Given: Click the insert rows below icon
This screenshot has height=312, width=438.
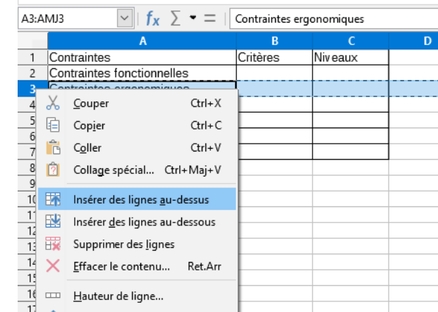Looking at the screenshot, I should [x=53, y=222].
